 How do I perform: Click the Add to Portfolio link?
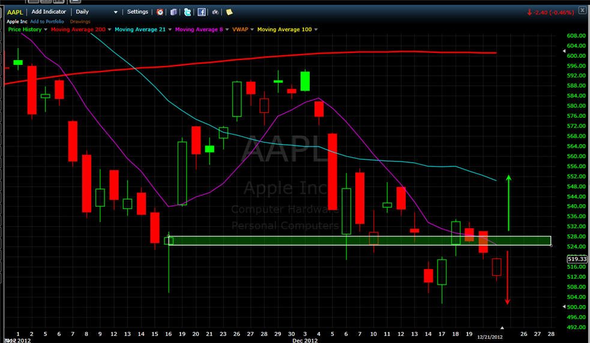[x=47, y=22]
